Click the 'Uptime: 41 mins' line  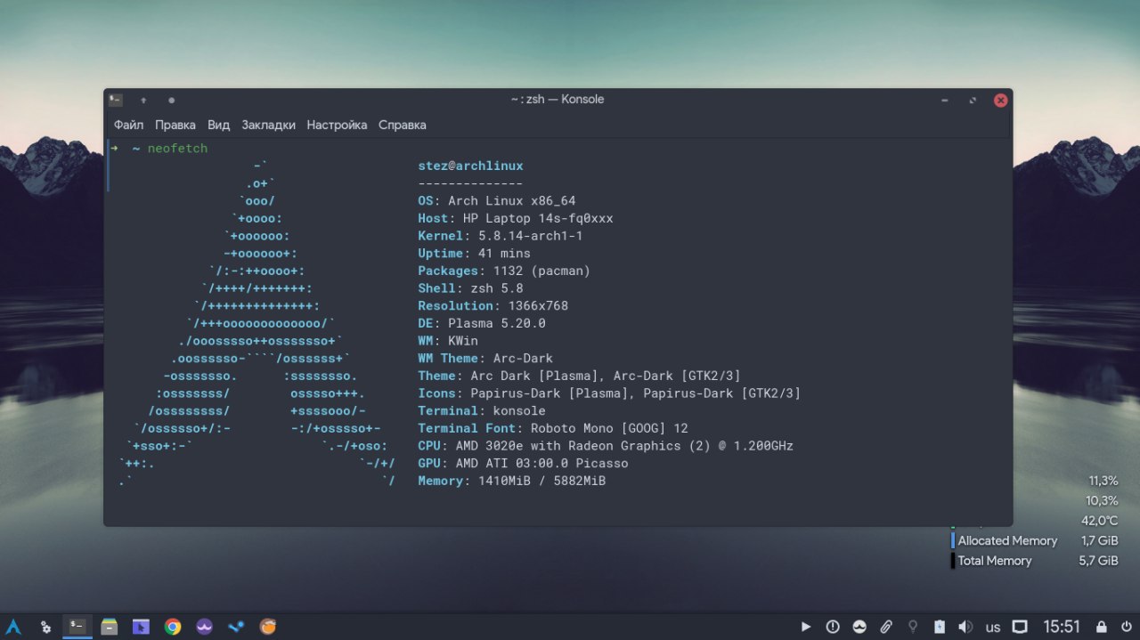(x=474, y=254)
